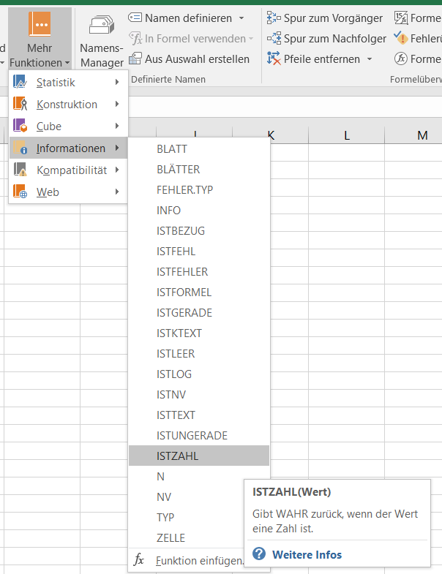
Task: Select the ISTZAHL function
Action: click(178, 456)
